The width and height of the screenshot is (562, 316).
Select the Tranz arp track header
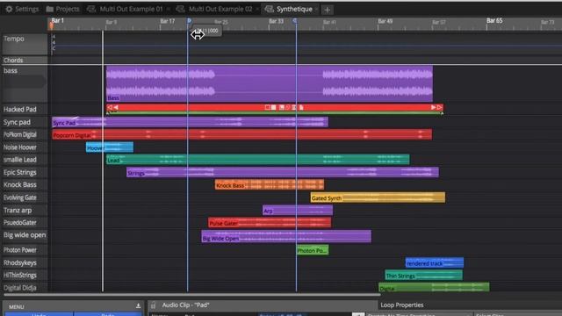(25, 211)
